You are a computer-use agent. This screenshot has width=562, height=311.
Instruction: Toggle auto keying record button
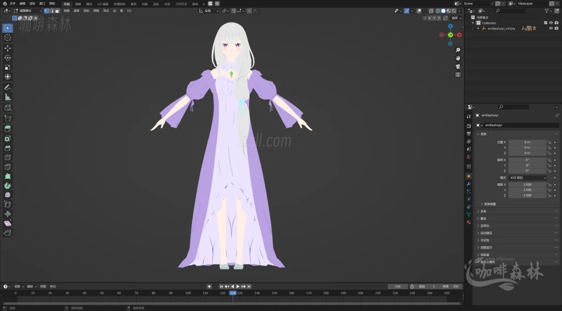coord(209,286)
